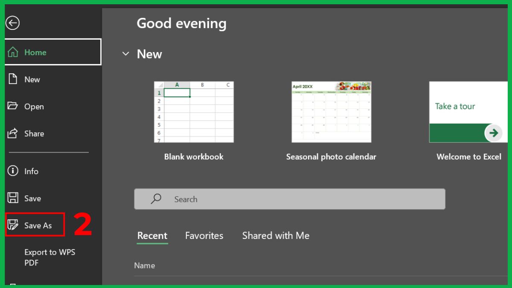Collapse the New section chevron
Viewport: 512px width, 288px height.
click(x=126, y=54)
